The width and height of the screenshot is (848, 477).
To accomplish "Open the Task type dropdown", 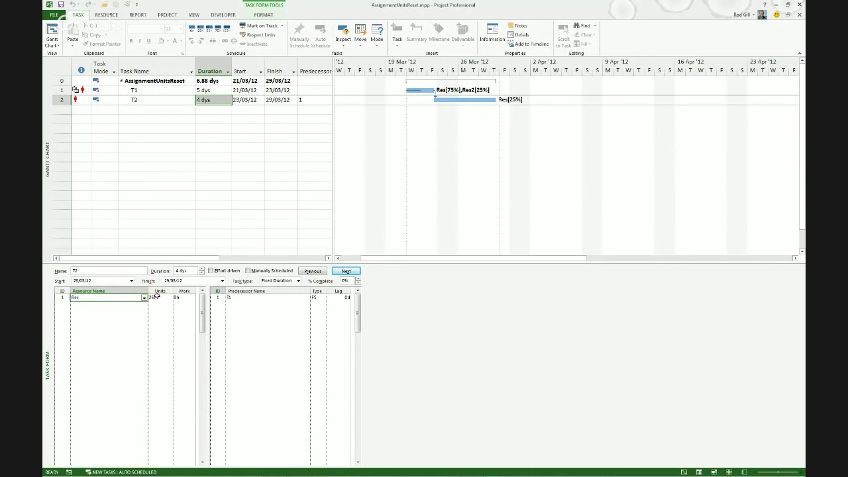I will pos(298,281).
